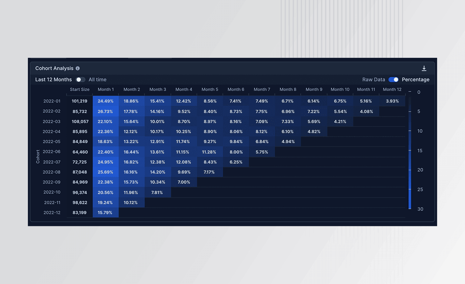
Task: Open Cohort Analysis info tooltip icon
Action: tap(77, 68)
